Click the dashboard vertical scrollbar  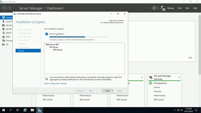click(x=200, y=45)
